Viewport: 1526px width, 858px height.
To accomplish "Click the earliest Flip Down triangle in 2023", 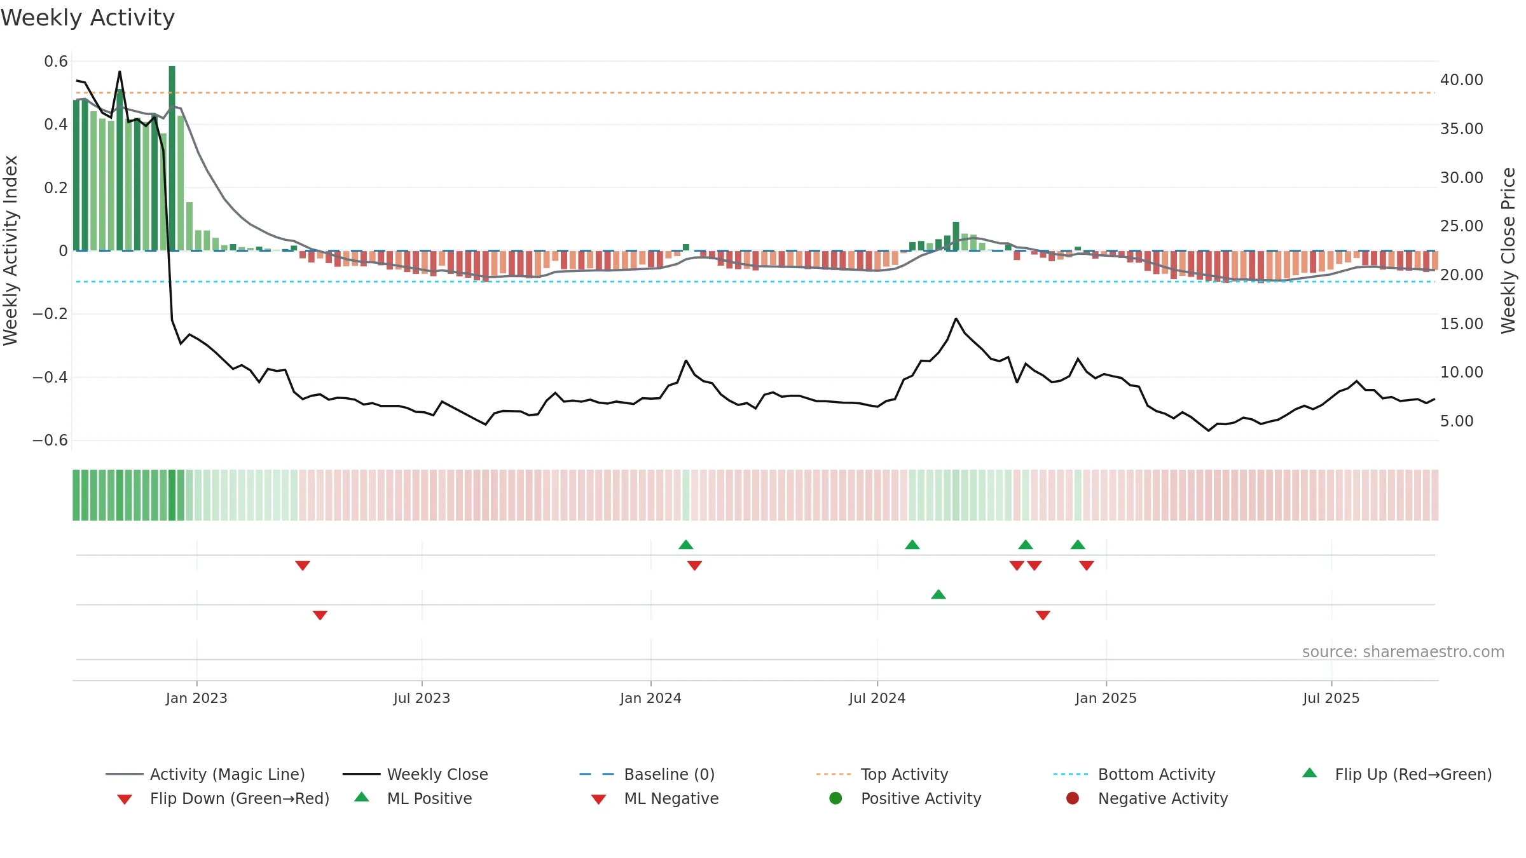I will (303, 566).
